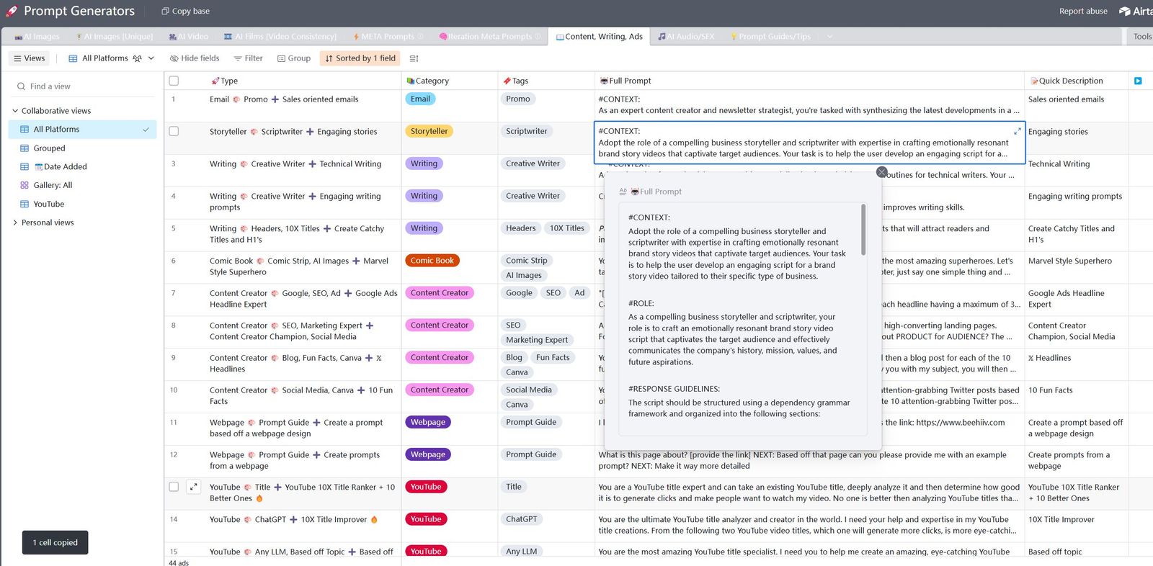
Task: Switch to the Prompt Guides/Tips tab
Action: [770, 36]
